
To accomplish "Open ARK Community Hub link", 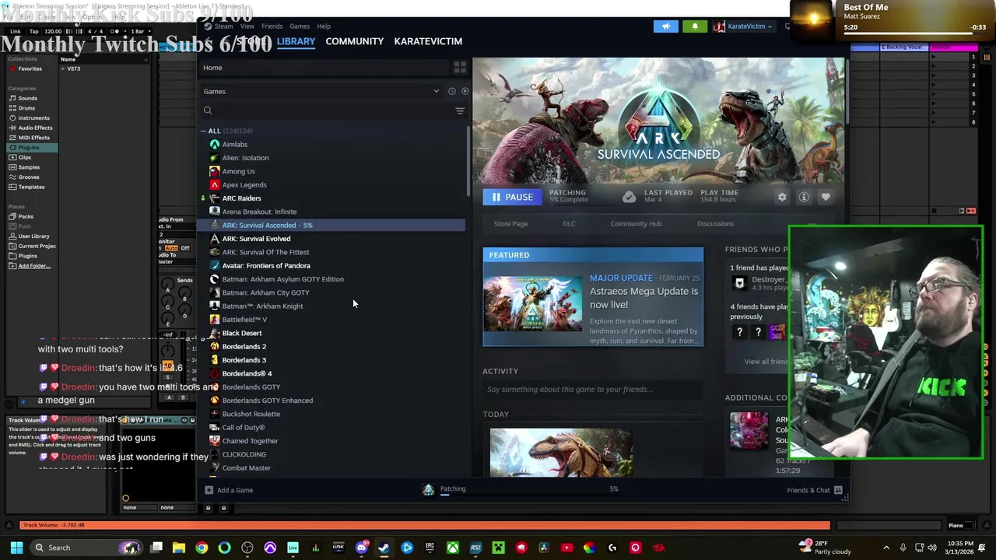I will pyautogui.click(x=636, y=224).
